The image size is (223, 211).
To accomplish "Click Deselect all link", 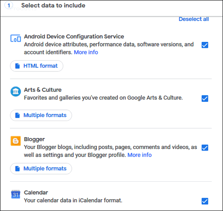I will coord(194,19).
